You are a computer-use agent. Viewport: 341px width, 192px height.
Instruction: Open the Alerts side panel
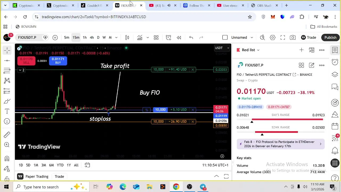point(335,62)
